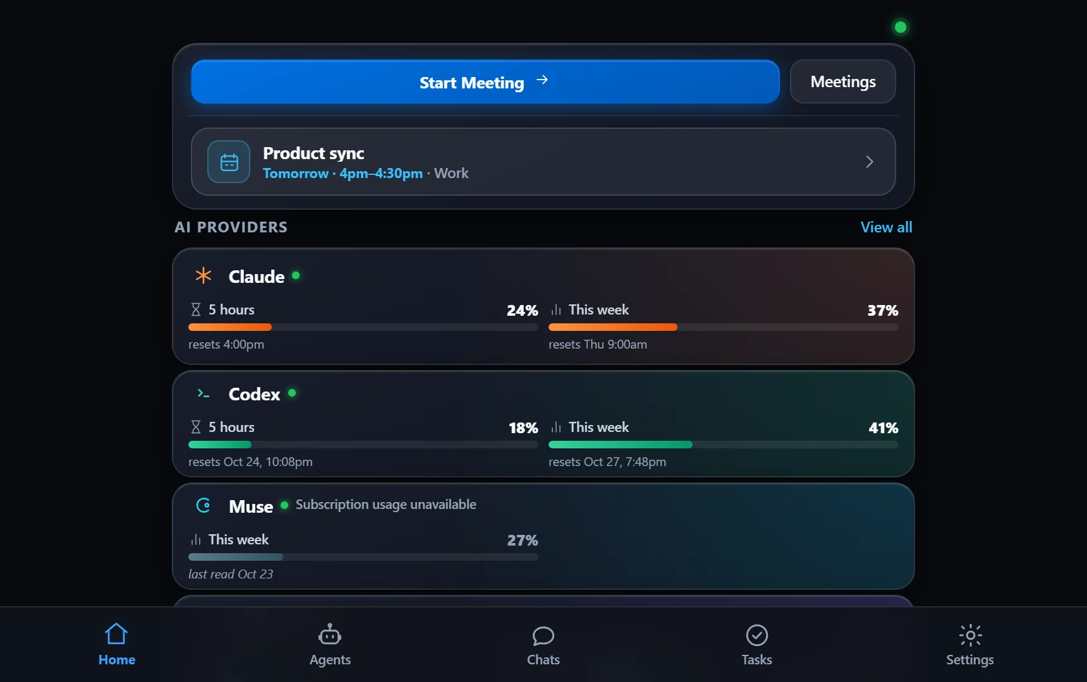Viewport: 1087px width, 682px height.
Task: Click the Muse provider name
Action: (251, 506)
